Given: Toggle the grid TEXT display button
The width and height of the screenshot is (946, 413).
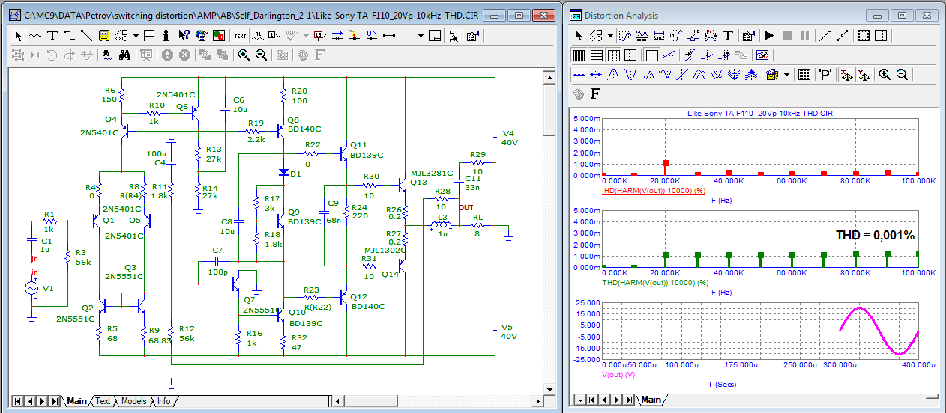Looking at the screenshot, I should (240, 35).
